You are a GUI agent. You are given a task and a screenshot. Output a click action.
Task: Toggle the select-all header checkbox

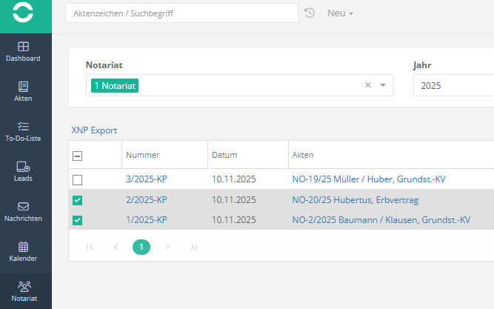(78, 156)
